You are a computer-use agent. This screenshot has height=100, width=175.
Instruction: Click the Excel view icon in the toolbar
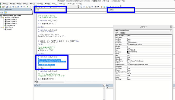pyautogui.click(x=1, y=7)
